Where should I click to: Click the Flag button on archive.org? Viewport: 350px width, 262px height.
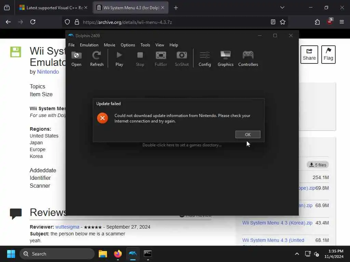pyautogui.click(x=328, y=55)
